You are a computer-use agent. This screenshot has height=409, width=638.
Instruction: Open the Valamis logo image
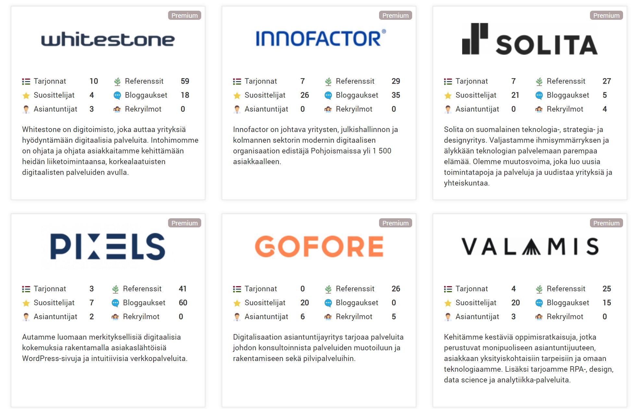coord(530,247)
